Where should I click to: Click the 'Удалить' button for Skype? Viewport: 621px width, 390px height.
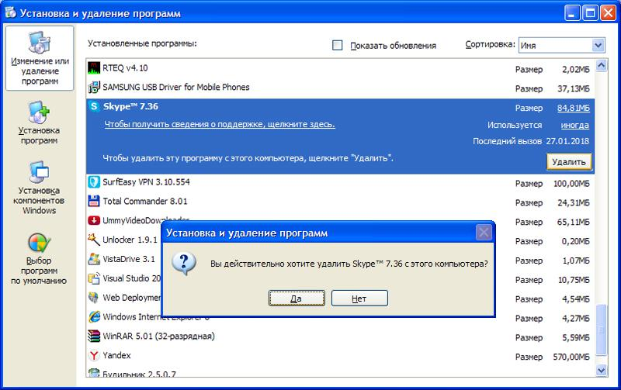[569, 162]
